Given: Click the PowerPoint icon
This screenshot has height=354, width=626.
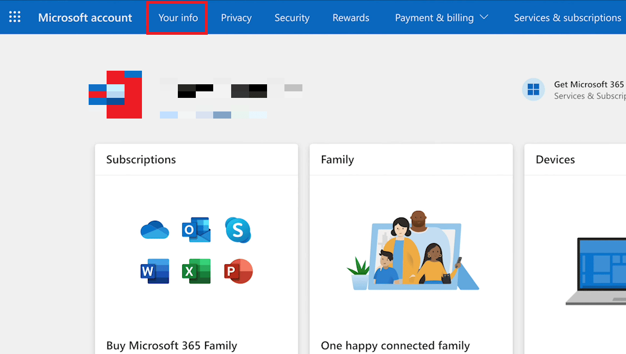Looking at the screenshot, I should click(x=238, y=271).
